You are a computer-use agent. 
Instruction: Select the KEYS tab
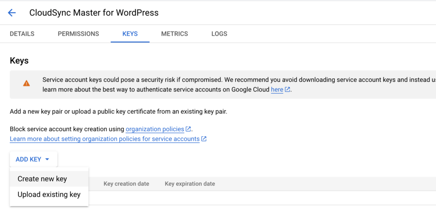click(130, 34)
